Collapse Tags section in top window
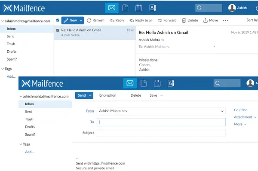 pyautogui.click(x=3, y=69)
